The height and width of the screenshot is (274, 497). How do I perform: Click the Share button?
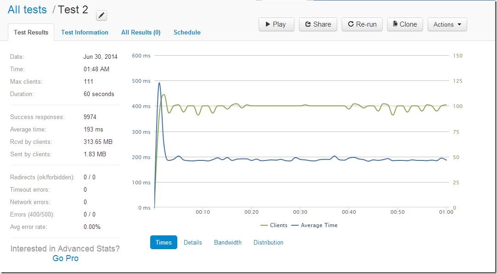point(318,24)
